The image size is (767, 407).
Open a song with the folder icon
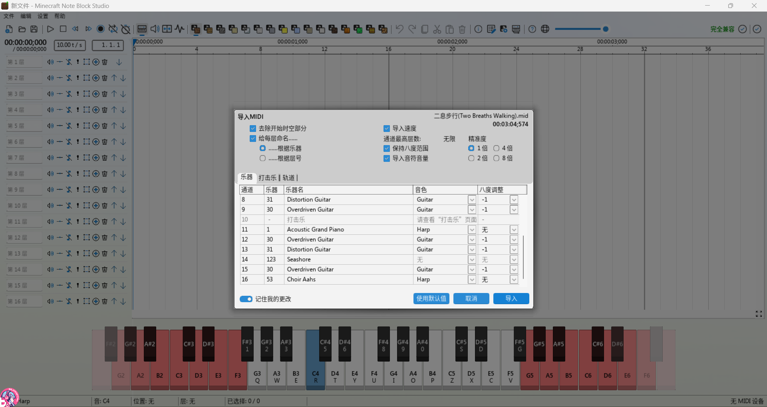22,29
